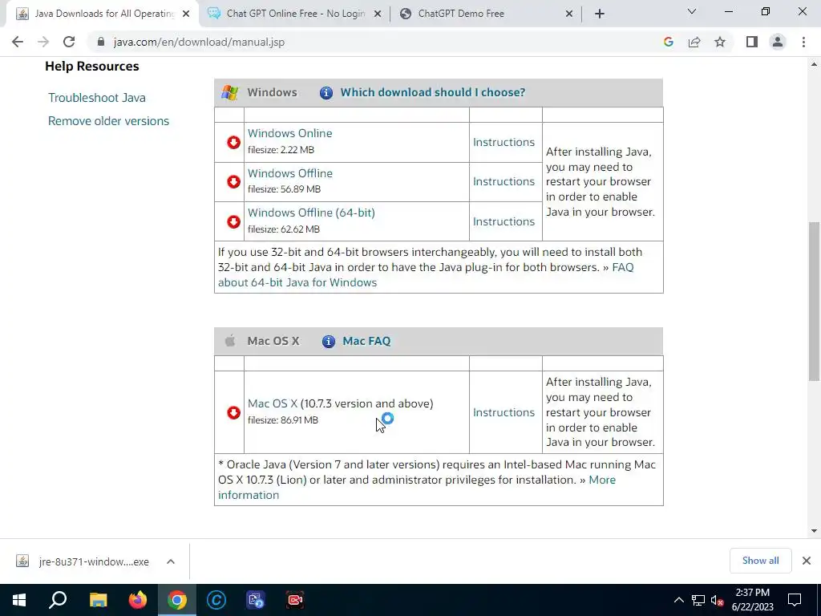Click the red download icon for Windows Offline (64-bit)
Image resolution: width=821 pixels, height=616 pixels.
coord(233,221)
